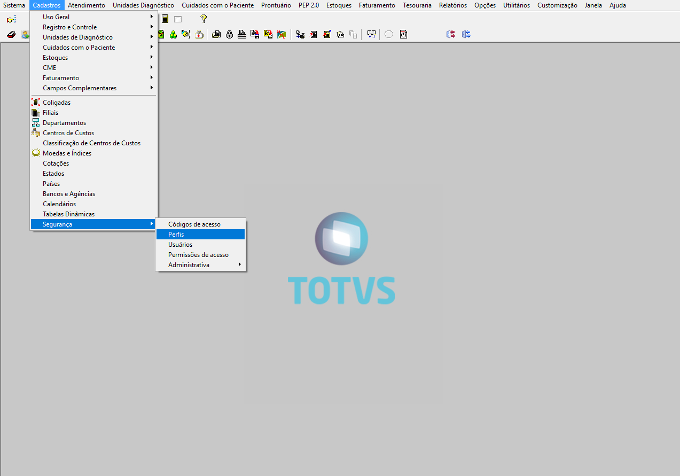Click the red stamp toolbar icon
680x476 pixels.
click(x=11, y=34)
